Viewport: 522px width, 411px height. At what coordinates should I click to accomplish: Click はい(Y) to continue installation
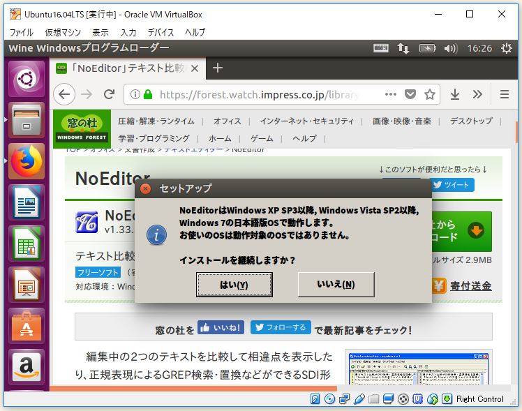click(234, 285)
